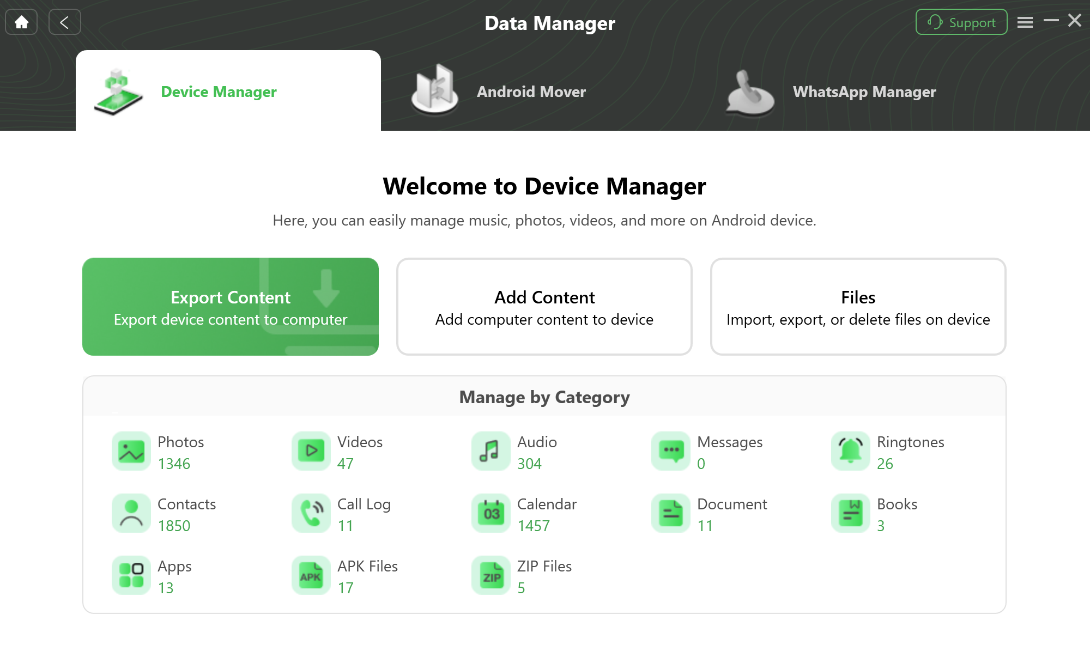This screenshot has width=1090, height=645.
Task: Select the Calendar category icon
Action: coord(490,514)
